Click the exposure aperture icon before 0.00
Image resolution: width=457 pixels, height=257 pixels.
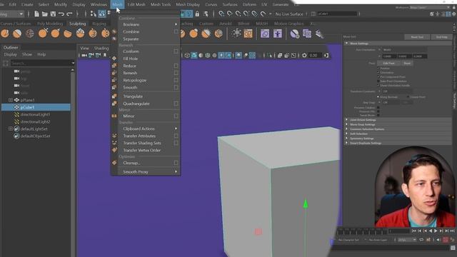point(304,55)
